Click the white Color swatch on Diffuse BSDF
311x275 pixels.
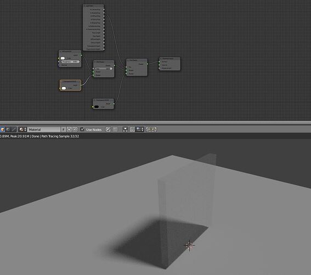(x=63, y=58)
